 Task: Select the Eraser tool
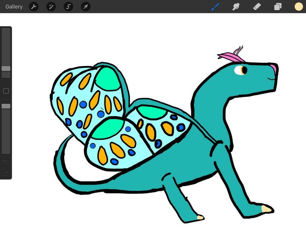[x=257, y=6]
